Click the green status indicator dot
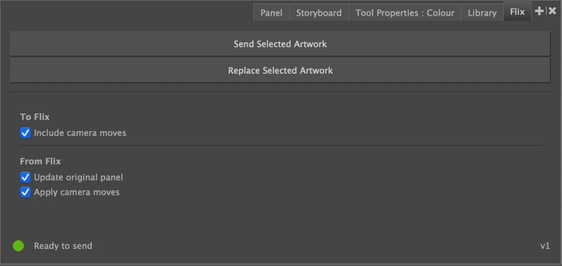Screen dimensions: 562x266 pos(18,246)
